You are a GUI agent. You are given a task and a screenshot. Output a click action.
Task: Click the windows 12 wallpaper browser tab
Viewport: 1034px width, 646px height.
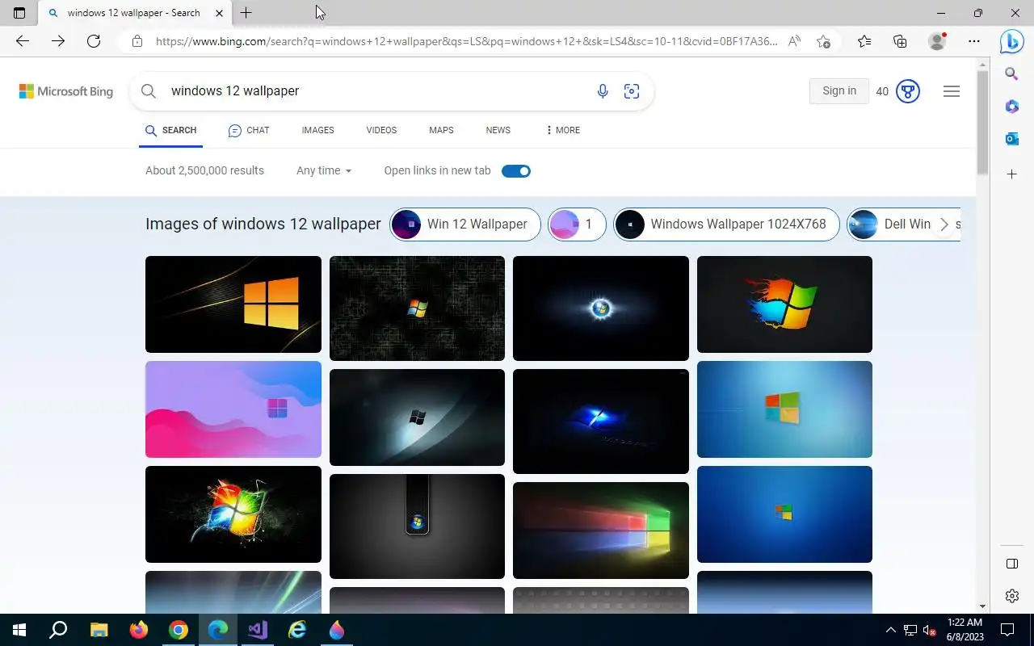pyautogui.click(x=135, y=13)
